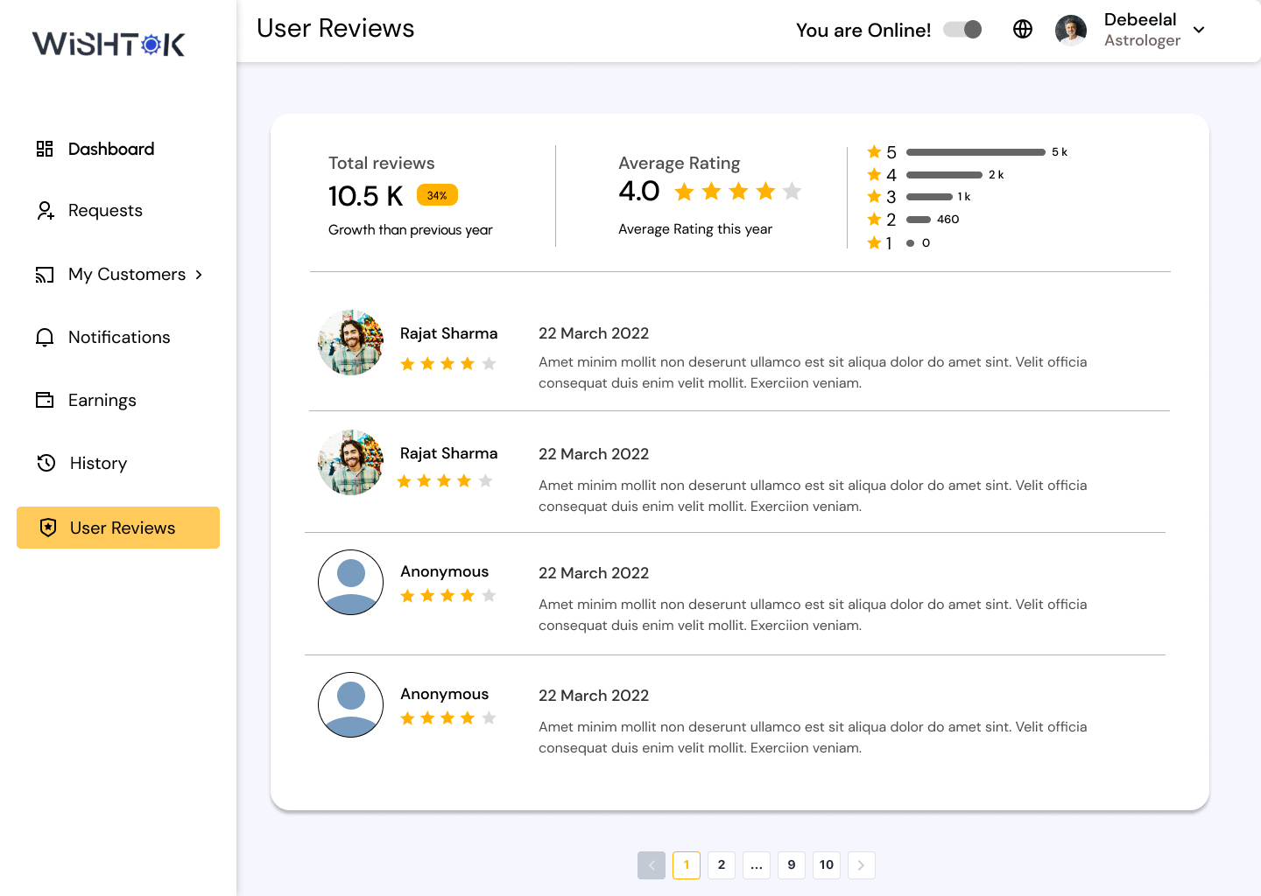Screen dimensions: 1261x896
Task: Select User Reviews in the sidebar
Action: (118, 528)
